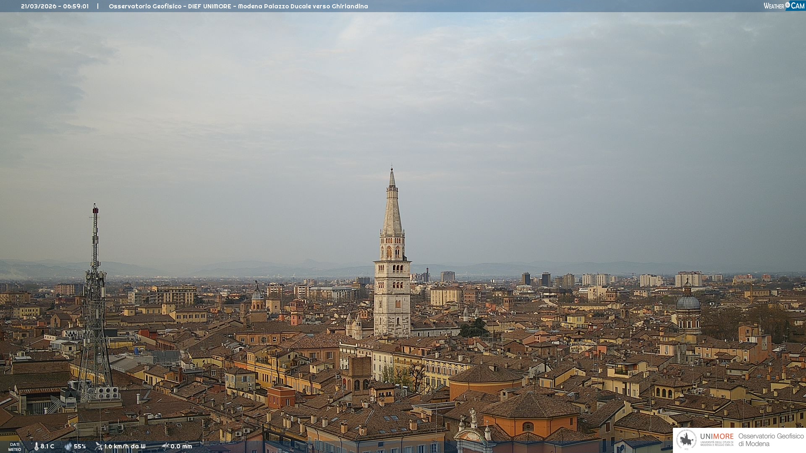Click the humidity water droplets icon
806x453 pixels.
pyautogui.click(x=68, y=446)
